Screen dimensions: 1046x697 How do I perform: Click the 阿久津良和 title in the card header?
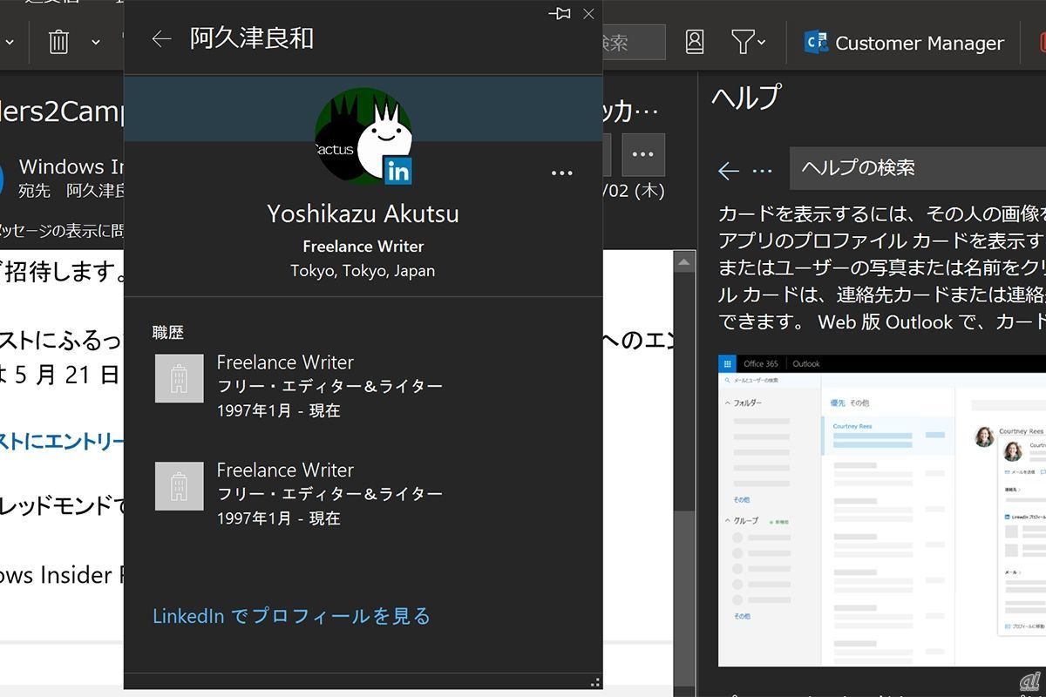[x=252, y=38]
